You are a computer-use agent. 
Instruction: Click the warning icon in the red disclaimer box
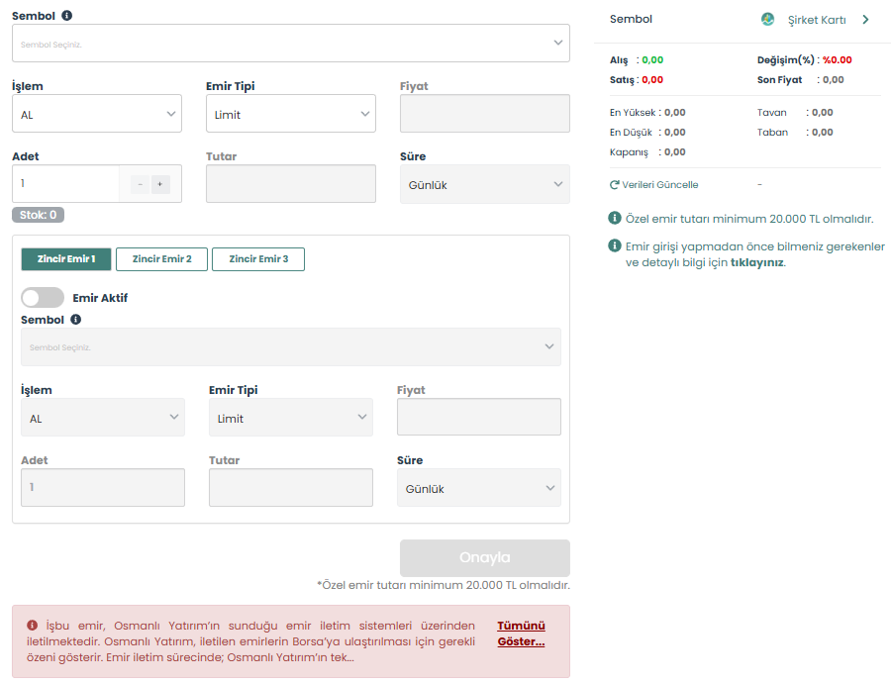[x=32, y=626]
